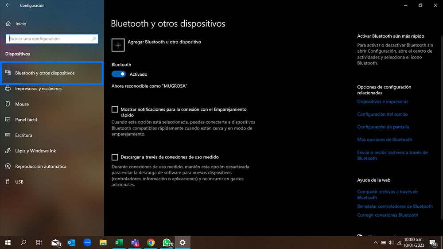Click the system volume icon in the tray

pyautogui.click(x=391, y=242)
